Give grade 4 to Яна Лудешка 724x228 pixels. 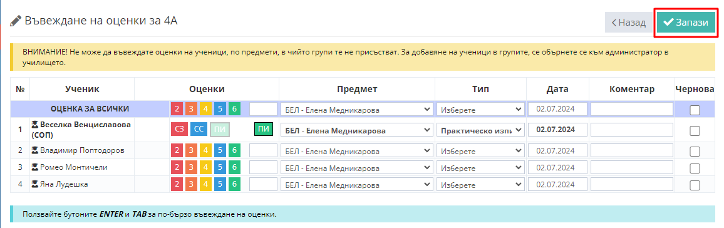click(x=206, y=185)
